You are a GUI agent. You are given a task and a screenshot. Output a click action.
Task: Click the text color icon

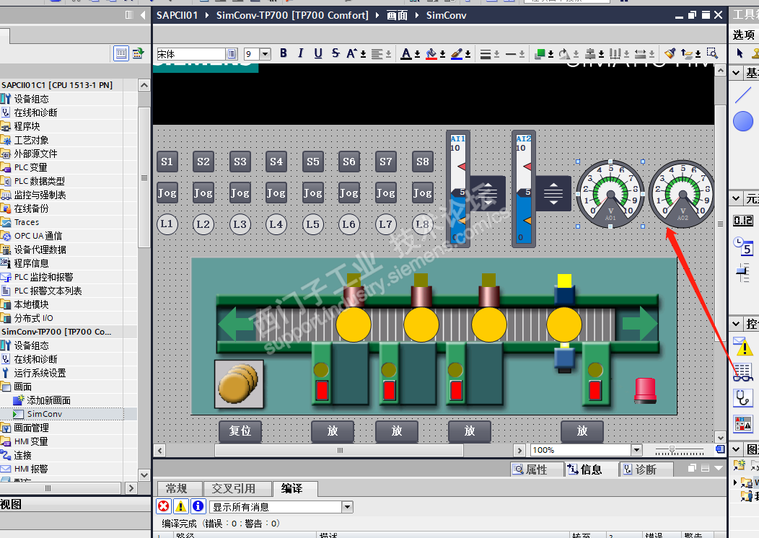click(x=406, y=53)
